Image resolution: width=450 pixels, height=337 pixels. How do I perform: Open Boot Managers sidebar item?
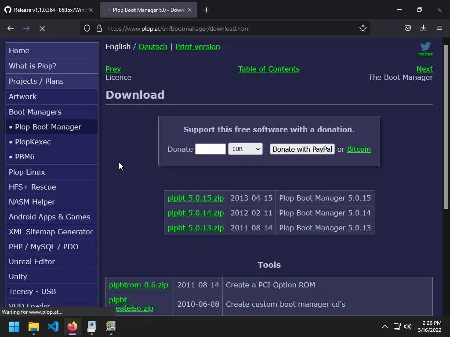coord(52,112)
